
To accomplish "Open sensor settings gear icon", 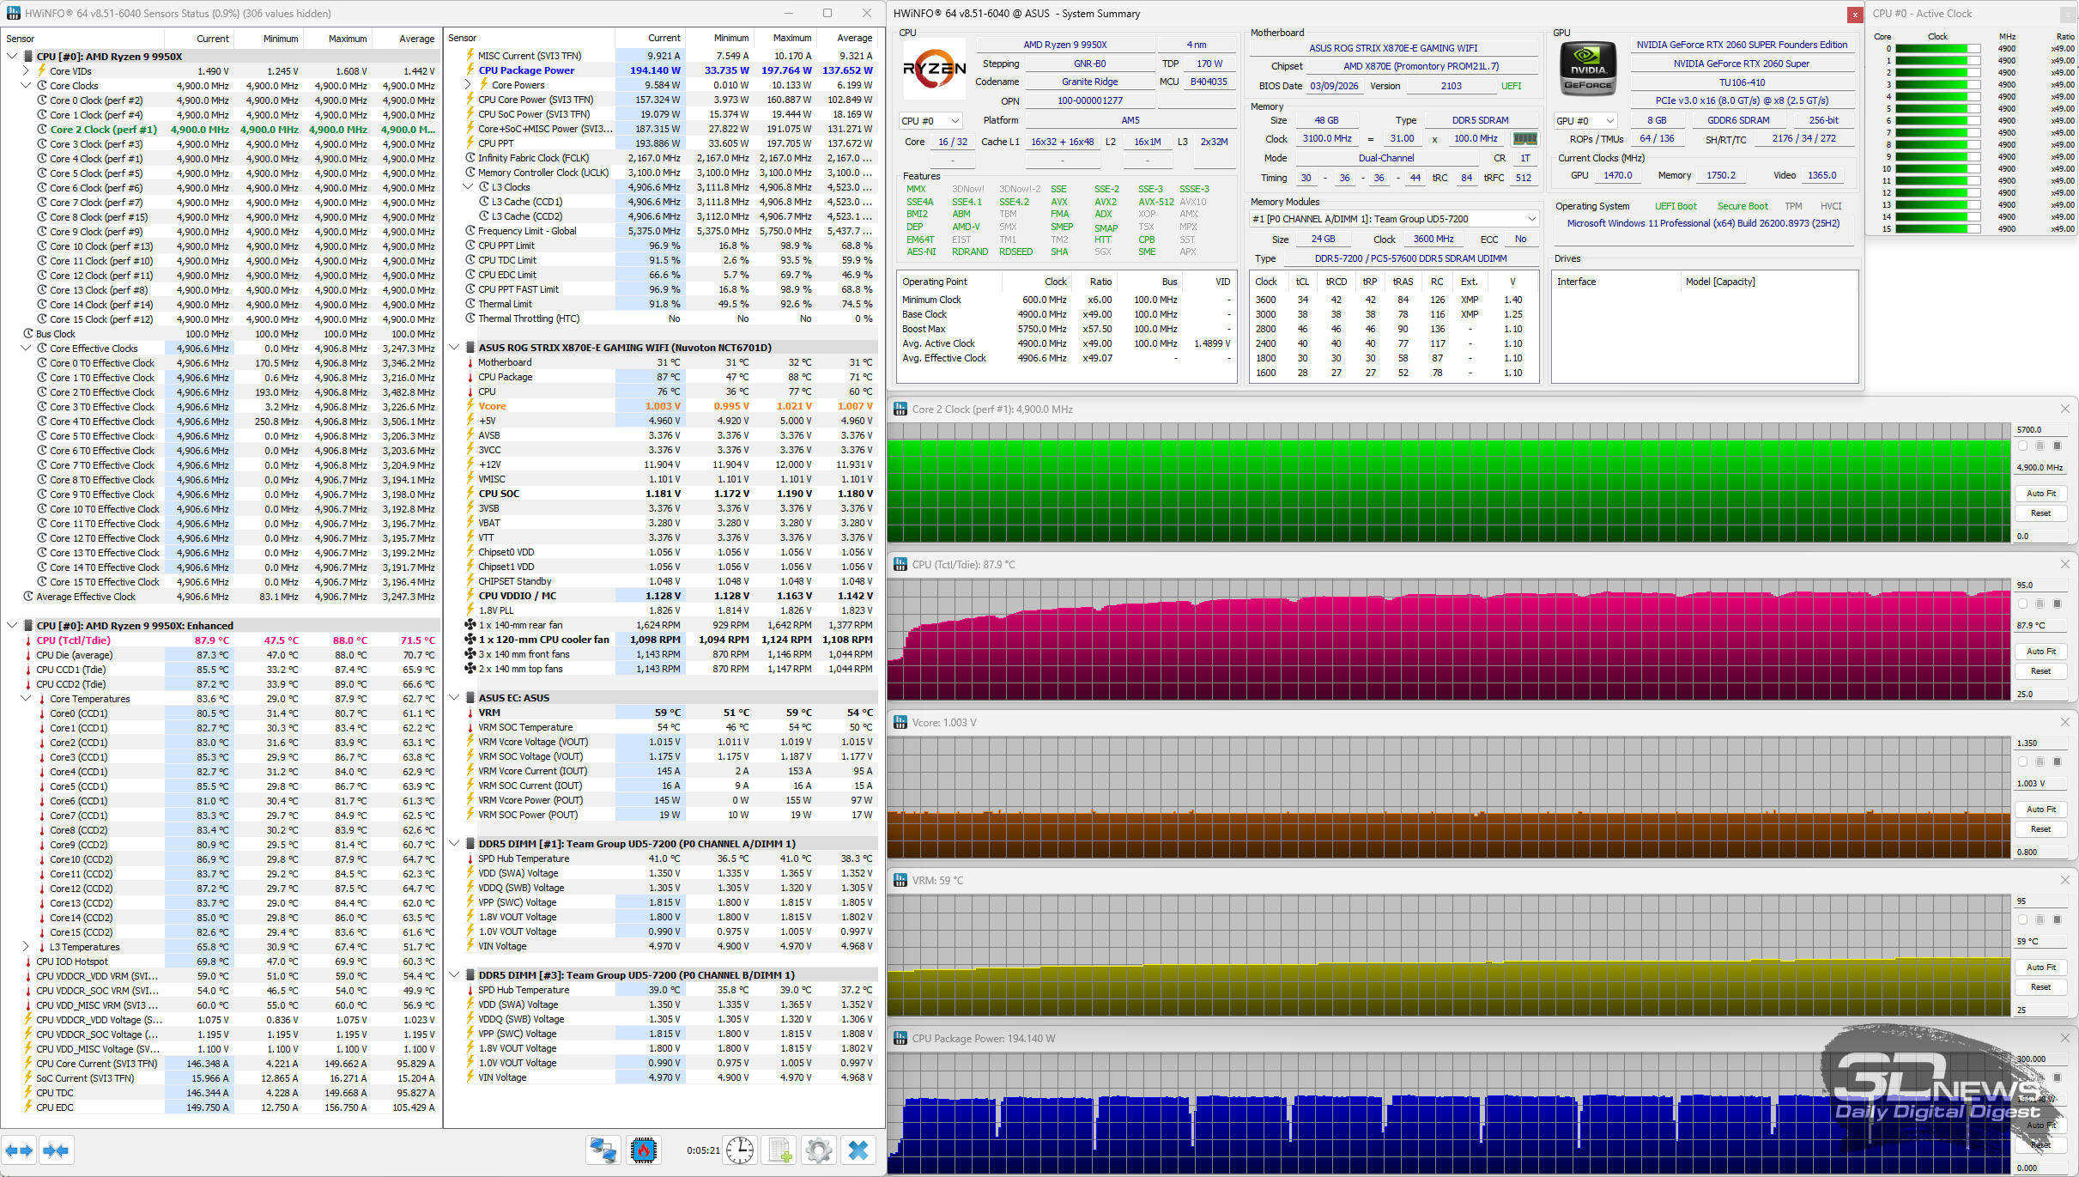I will (x=819, y=1150).
